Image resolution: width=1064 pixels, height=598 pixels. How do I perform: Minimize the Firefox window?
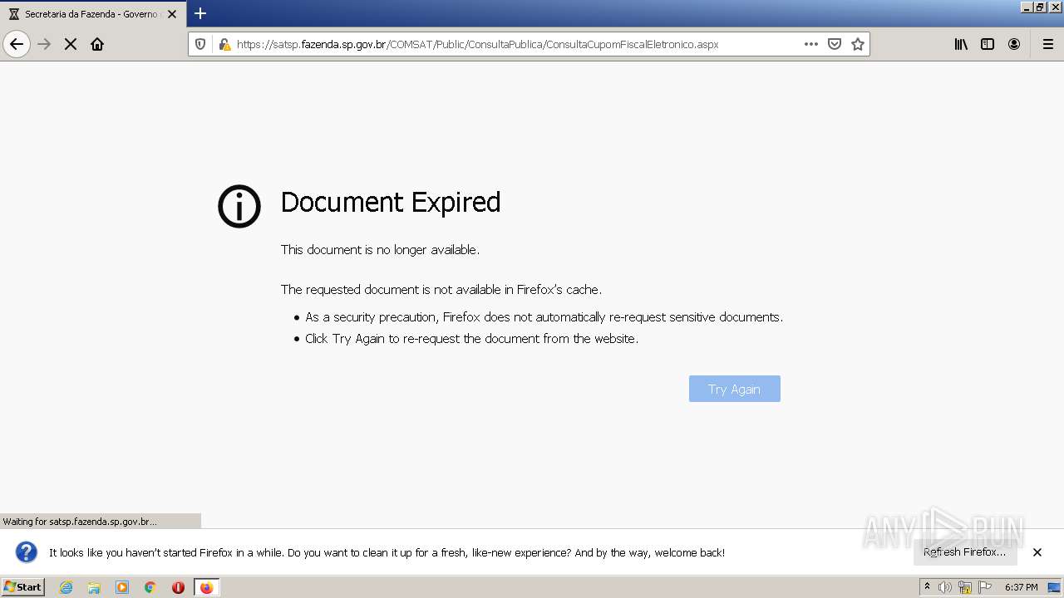click(x=1027, y=7)
